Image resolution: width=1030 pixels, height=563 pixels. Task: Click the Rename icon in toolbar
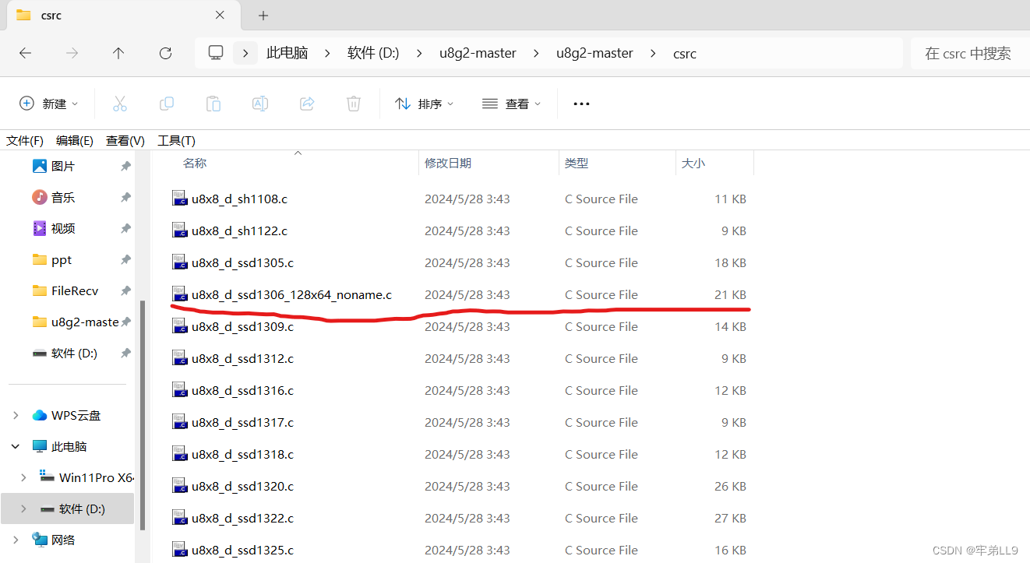point(260,104)
